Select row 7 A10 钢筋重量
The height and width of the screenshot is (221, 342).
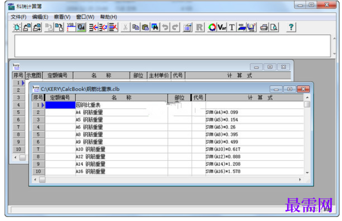click(168, 150)
